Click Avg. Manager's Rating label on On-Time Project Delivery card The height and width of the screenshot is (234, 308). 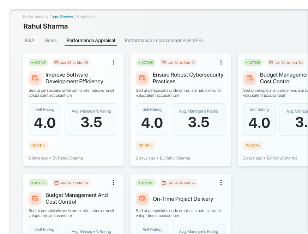coord(199,232)
